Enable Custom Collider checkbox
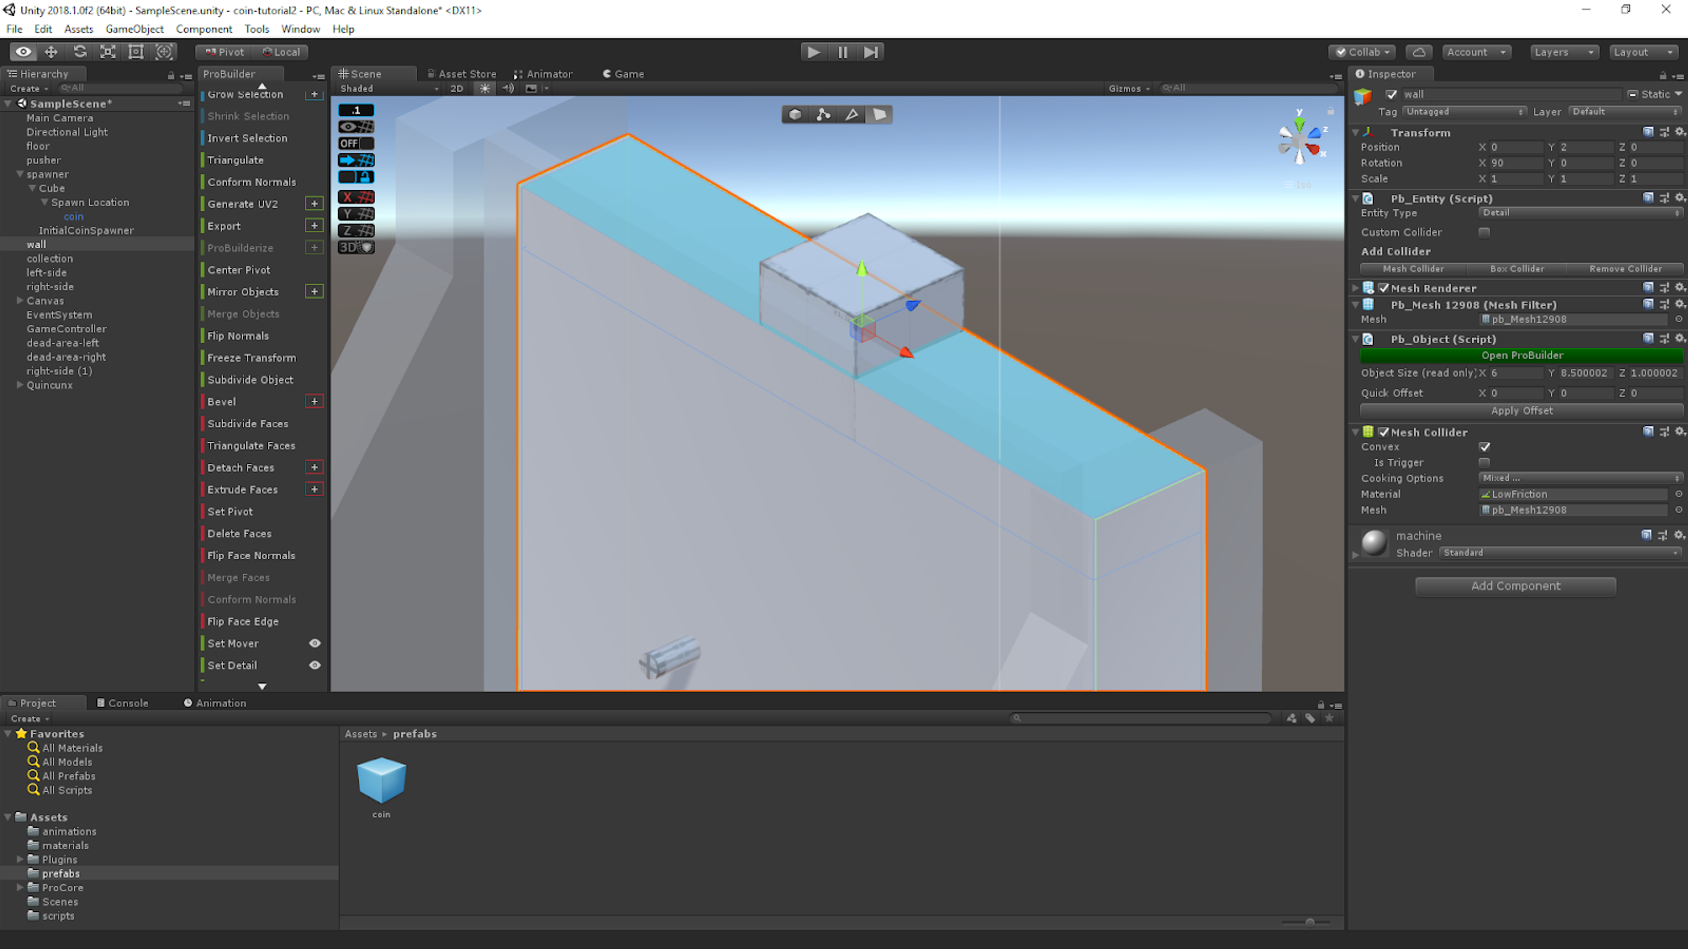 click(x=1484, y=232)
